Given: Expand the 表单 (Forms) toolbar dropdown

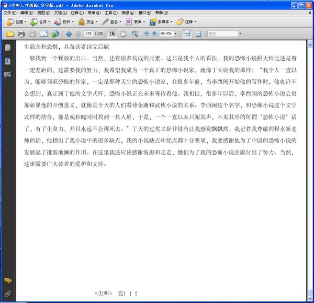Looking at the screenshot, I should pyautogui.click(x=144, y=21).
